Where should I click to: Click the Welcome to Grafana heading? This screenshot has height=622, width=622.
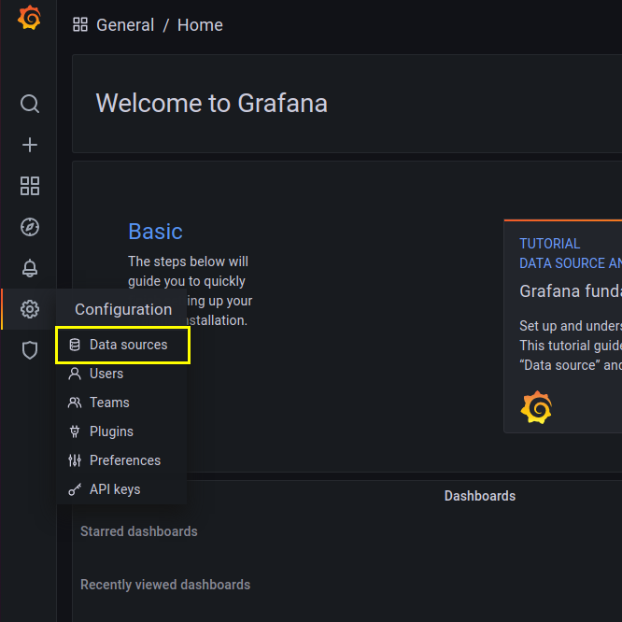tap(212, 103)
